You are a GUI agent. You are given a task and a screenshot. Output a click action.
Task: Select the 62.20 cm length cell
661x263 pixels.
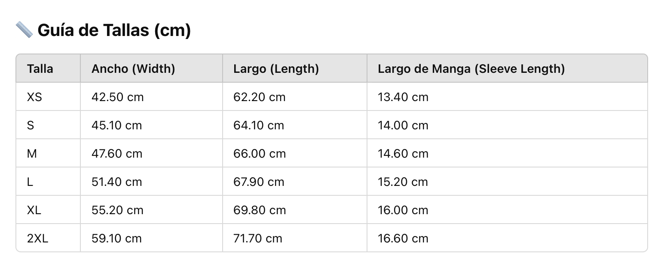[259, 97]
